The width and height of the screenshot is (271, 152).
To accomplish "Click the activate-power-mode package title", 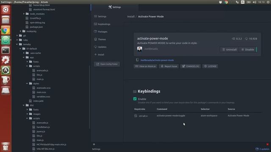I will (152, 38).
